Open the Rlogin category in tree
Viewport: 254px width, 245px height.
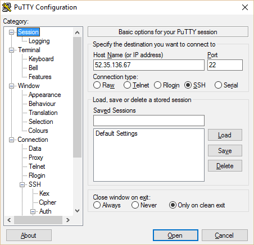pos(37,175)
